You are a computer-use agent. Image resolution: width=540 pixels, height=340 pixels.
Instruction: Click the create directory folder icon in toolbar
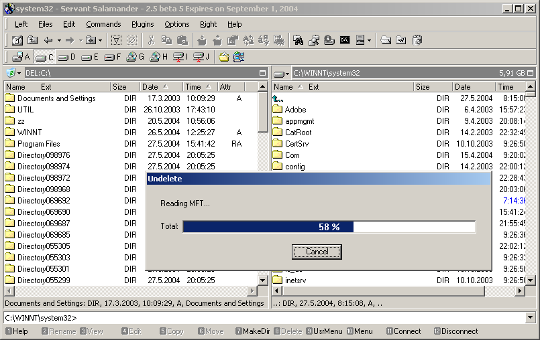385,40
